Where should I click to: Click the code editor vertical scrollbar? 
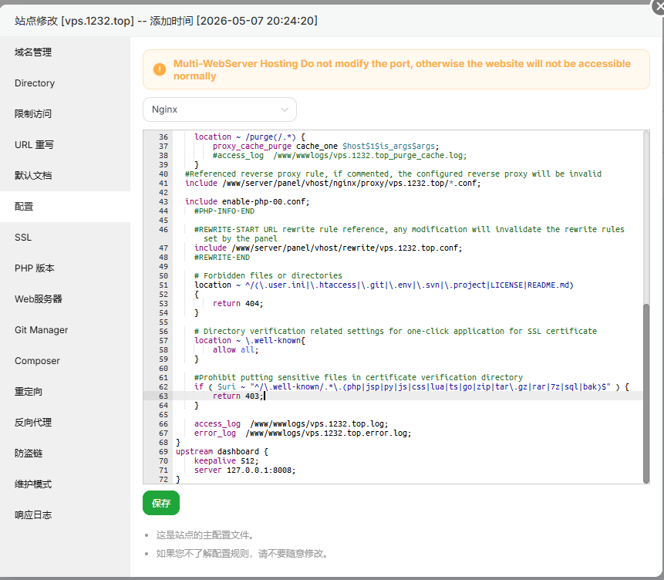point(645,393)
